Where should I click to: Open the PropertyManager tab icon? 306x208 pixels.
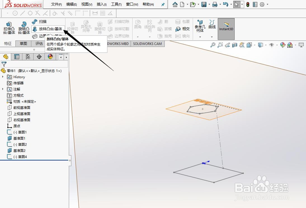tap(17, 57)
